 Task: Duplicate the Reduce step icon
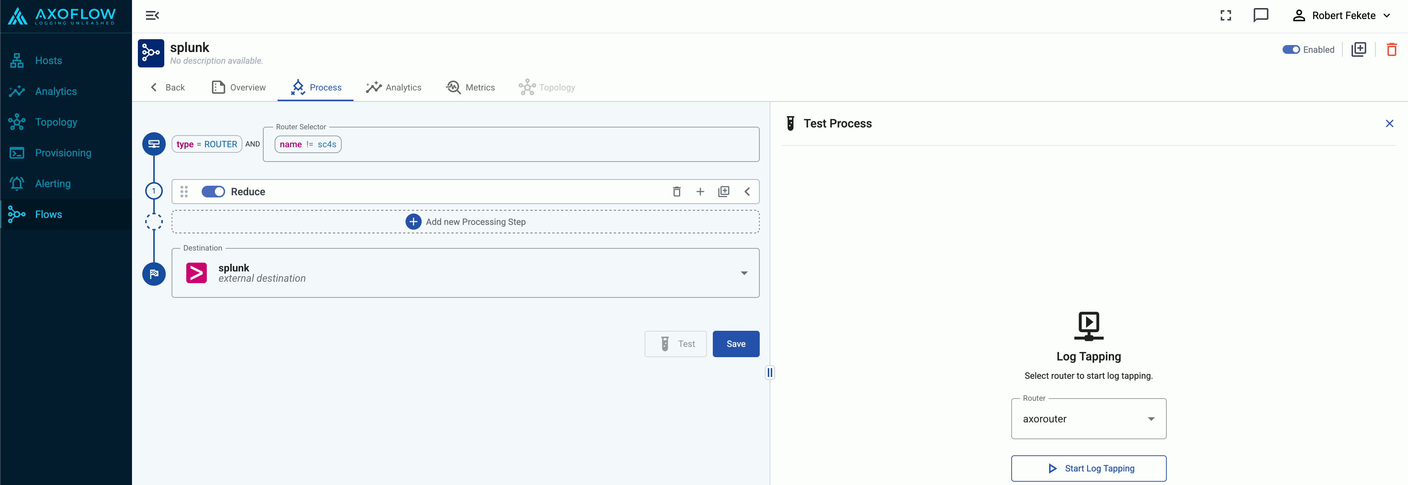point(724,192)
